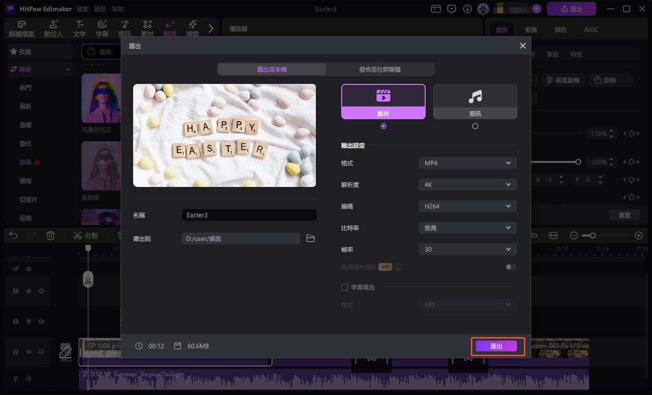Click the 分割 split scissors icon

click(x=85, y=235)
